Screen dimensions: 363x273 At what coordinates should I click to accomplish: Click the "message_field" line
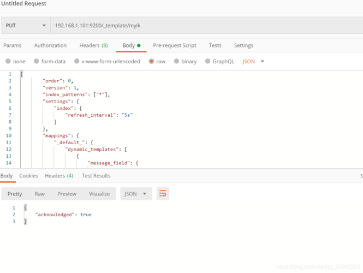(x=113, y=163)
